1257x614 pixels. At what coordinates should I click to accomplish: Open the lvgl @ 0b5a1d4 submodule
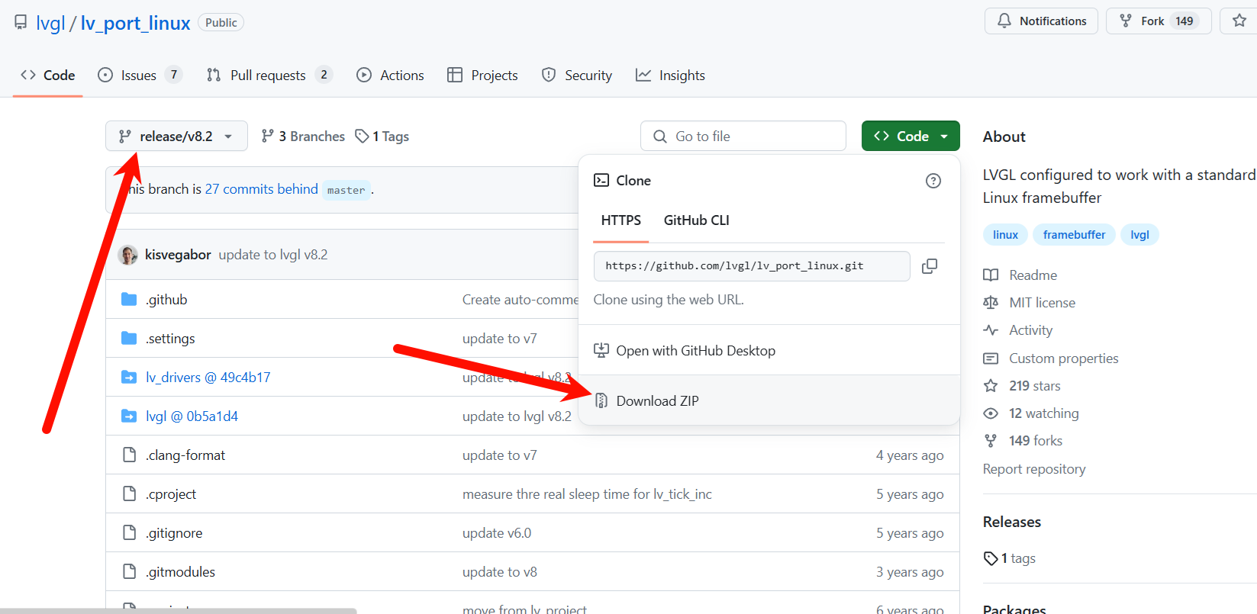point(192,416)
